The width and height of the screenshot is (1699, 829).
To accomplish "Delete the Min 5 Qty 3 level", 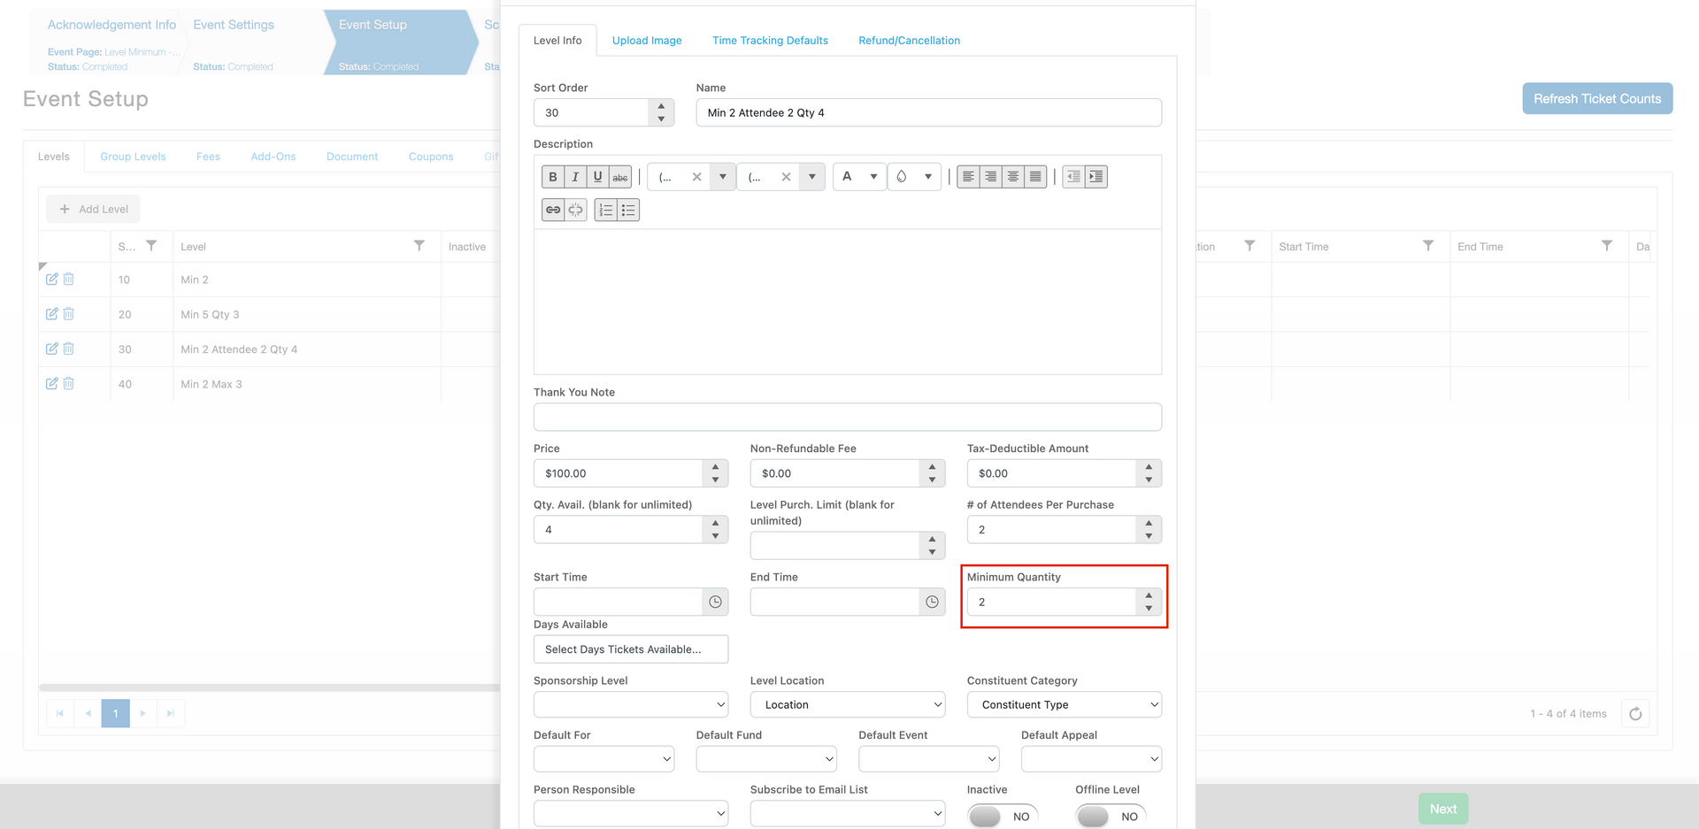I will click(x=68, y=314).
